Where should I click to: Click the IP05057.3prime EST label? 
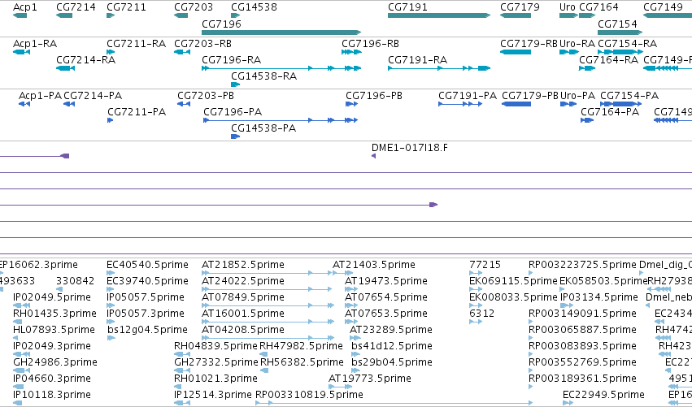pyautogui.click(x=146, y=314)
